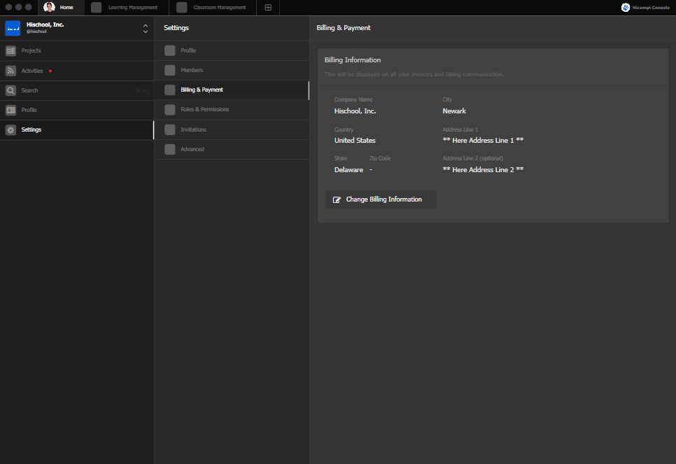Click the user avatar on the Home tab
This screenshot has width=676, height=464.
50,7
